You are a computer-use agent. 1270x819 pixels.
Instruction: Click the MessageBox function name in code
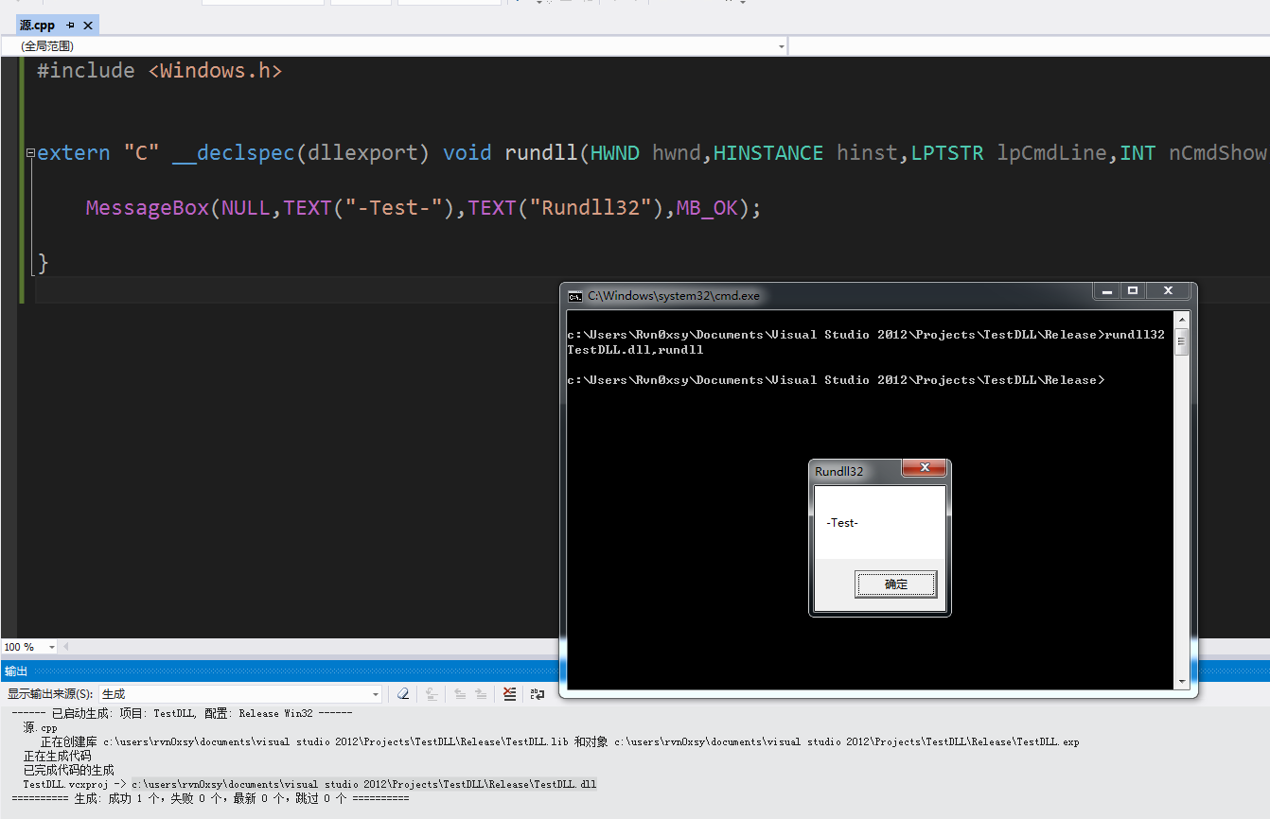tap(147, 208)
